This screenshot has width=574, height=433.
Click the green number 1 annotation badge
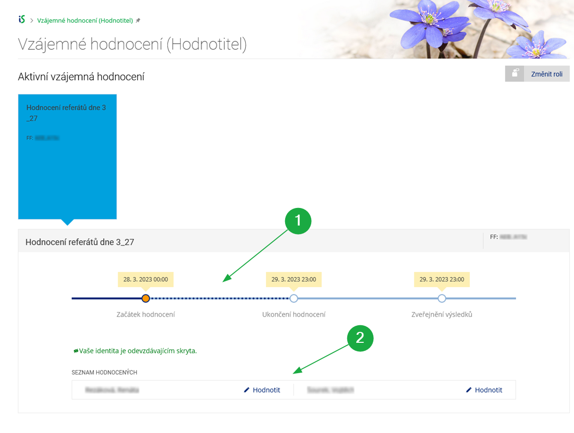(x=298, y=221)
